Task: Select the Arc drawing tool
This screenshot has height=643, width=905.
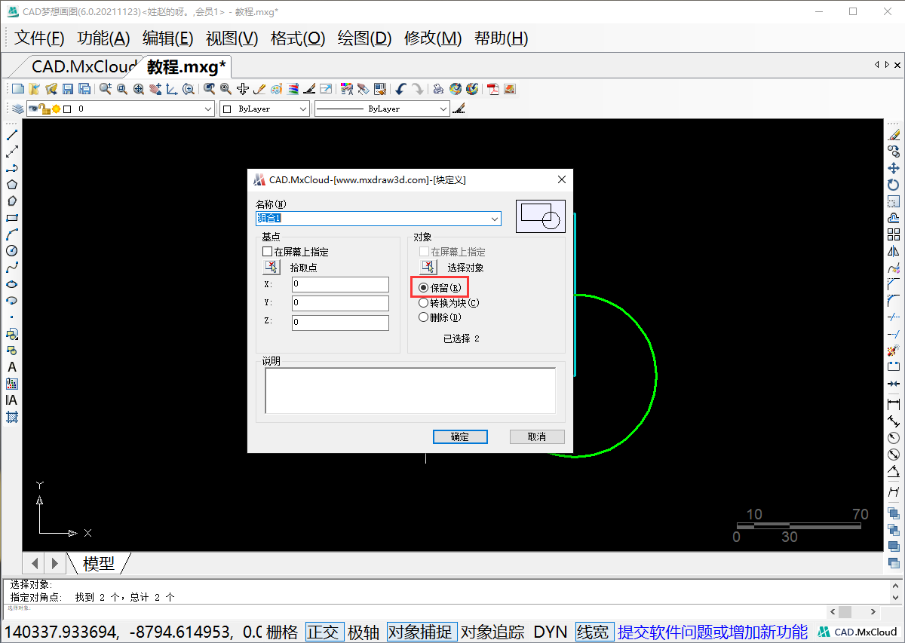Action: 12,234
